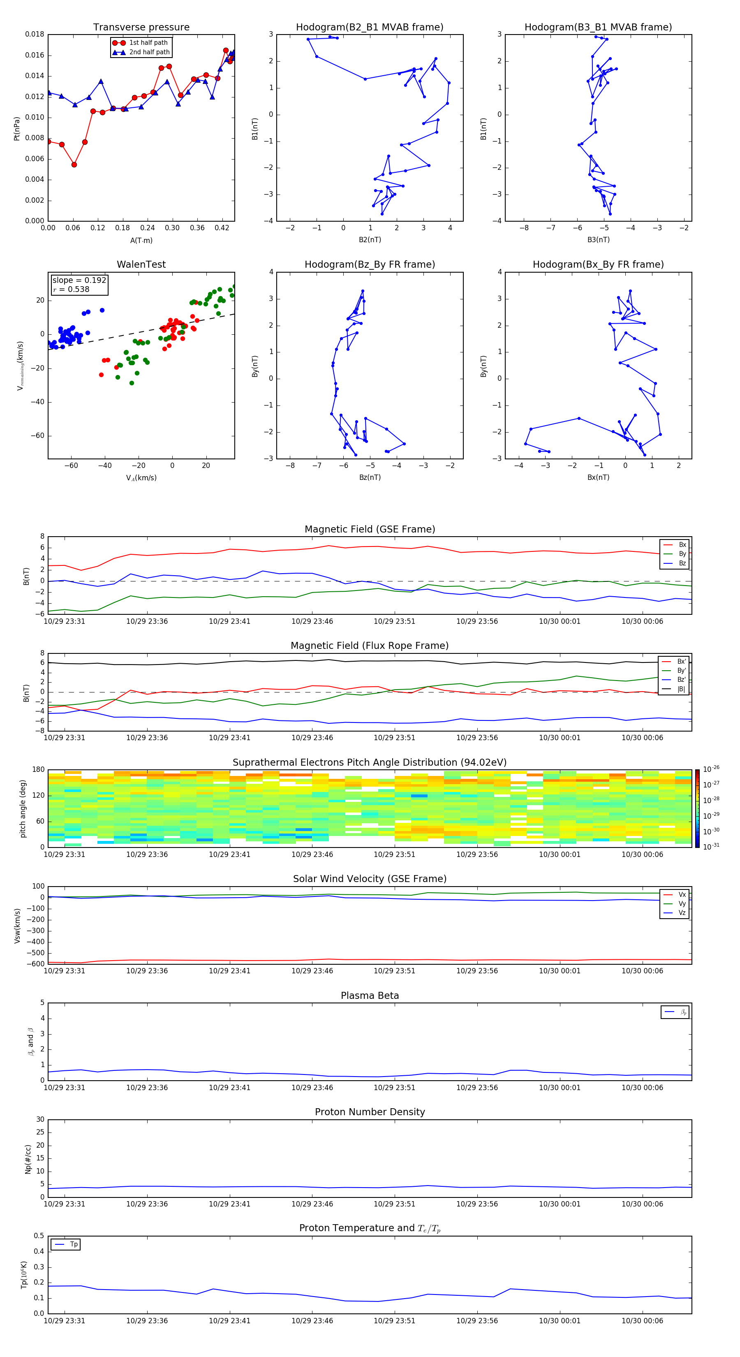Click the 'Plasma Beta' plot title

pos(370,996)
